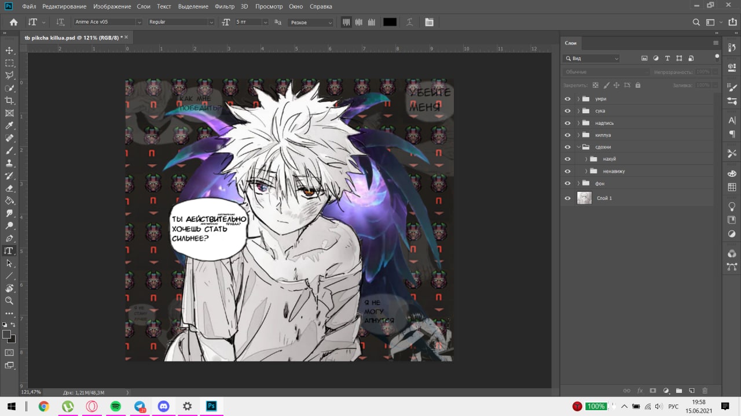741x416 pixels.
Task: Open the Discord taskbar icon
Action: click(163, 406)
